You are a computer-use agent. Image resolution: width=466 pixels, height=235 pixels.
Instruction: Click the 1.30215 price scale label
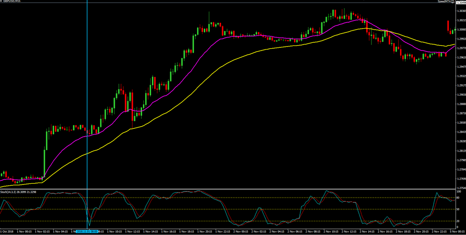pyautogui.click(x=461, y=20)
